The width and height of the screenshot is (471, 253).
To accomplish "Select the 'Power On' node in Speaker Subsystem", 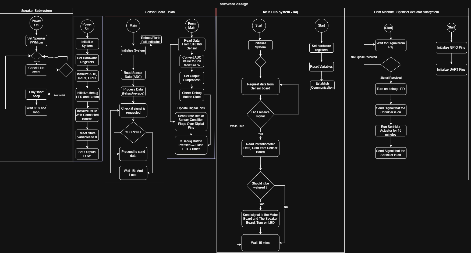I will pos(36,23).
